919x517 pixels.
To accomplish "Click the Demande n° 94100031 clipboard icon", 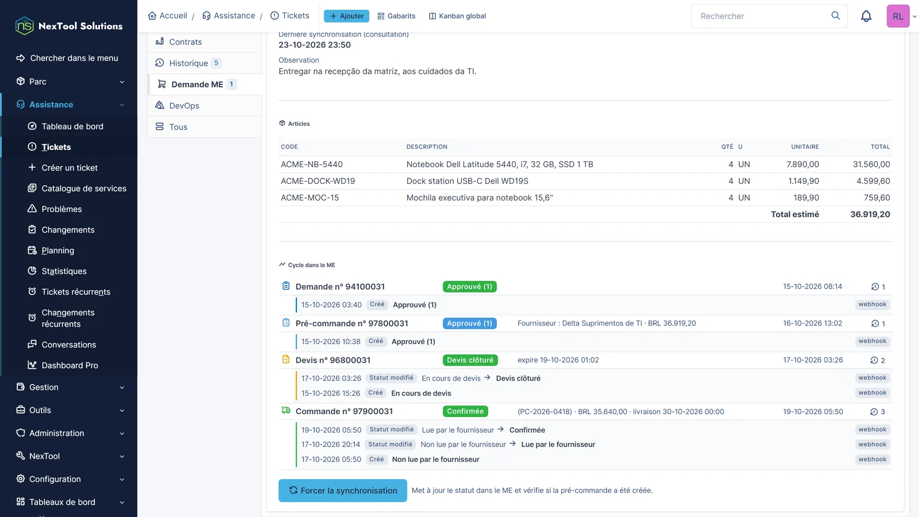I will click(x=286, y=286).
